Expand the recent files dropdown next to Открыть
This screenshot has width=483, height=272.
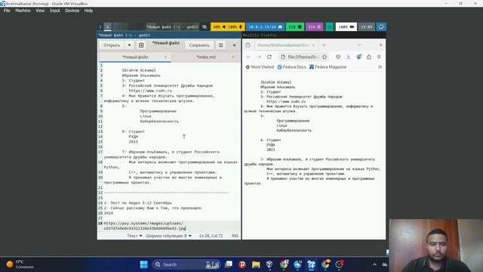(129, 45)
